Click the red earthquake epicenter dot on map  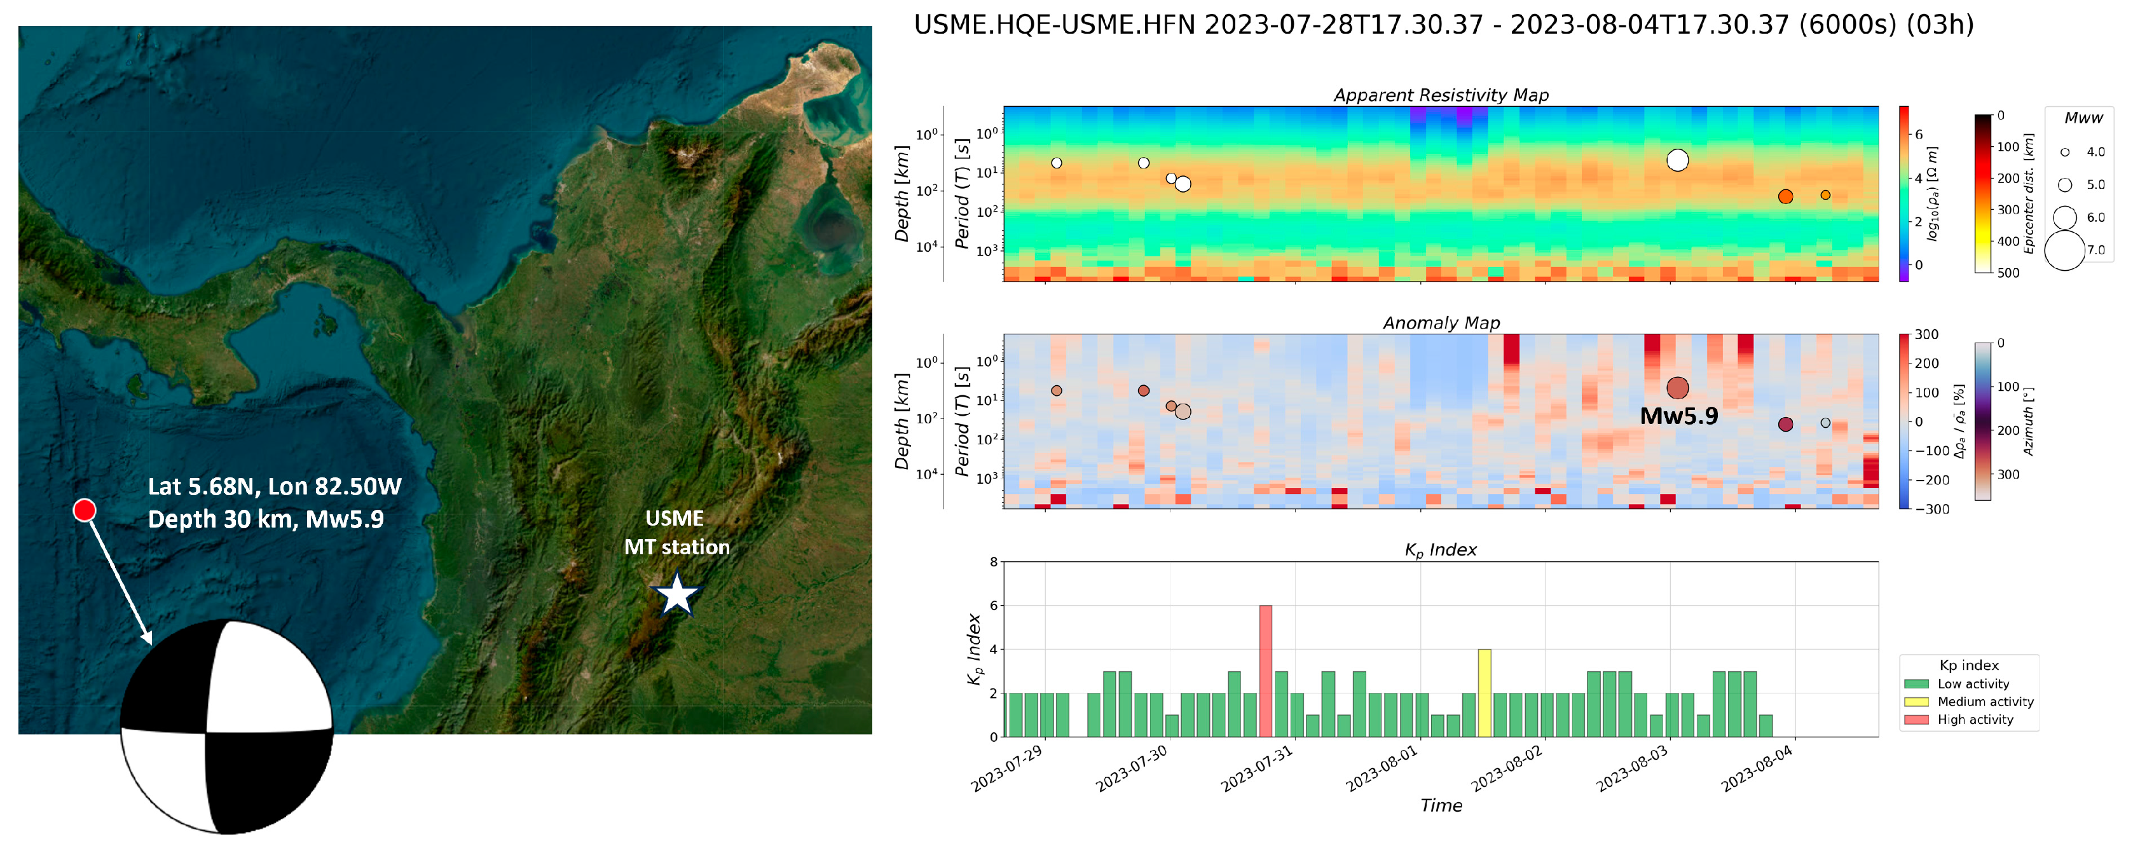point(84,510)
